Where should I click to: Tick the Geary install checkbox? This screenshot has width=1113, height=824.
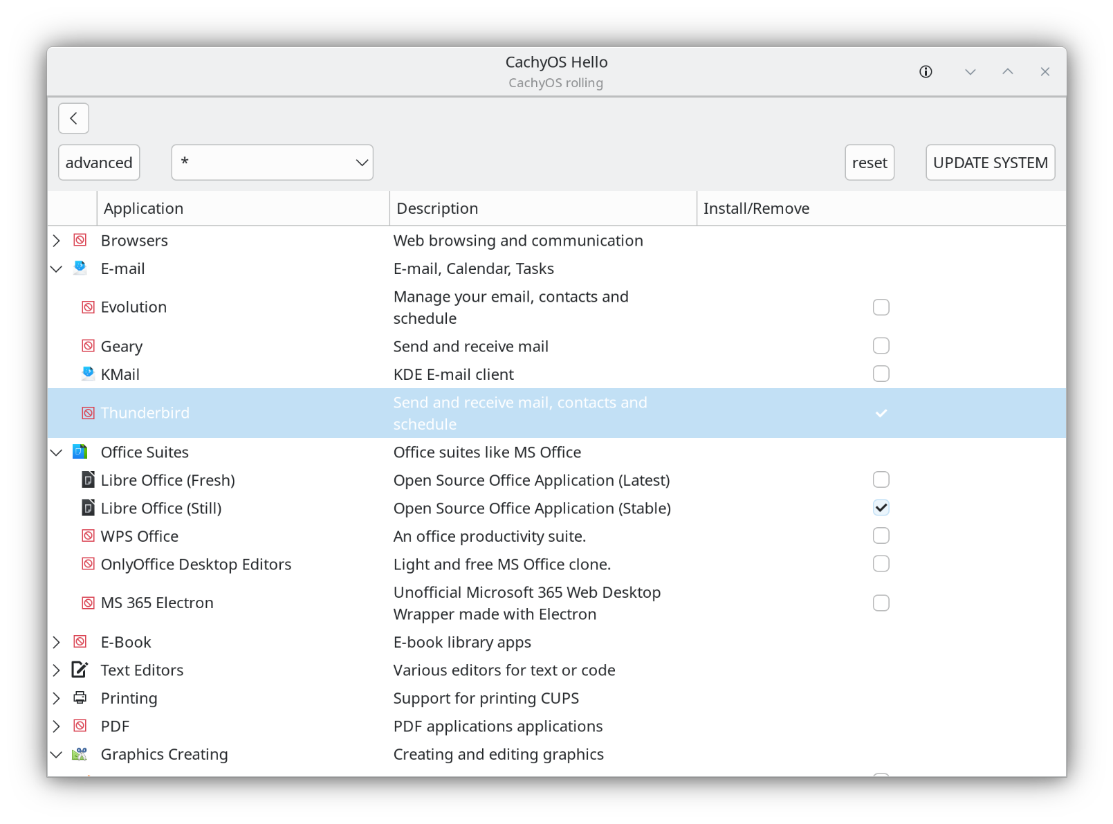point(881,346)
